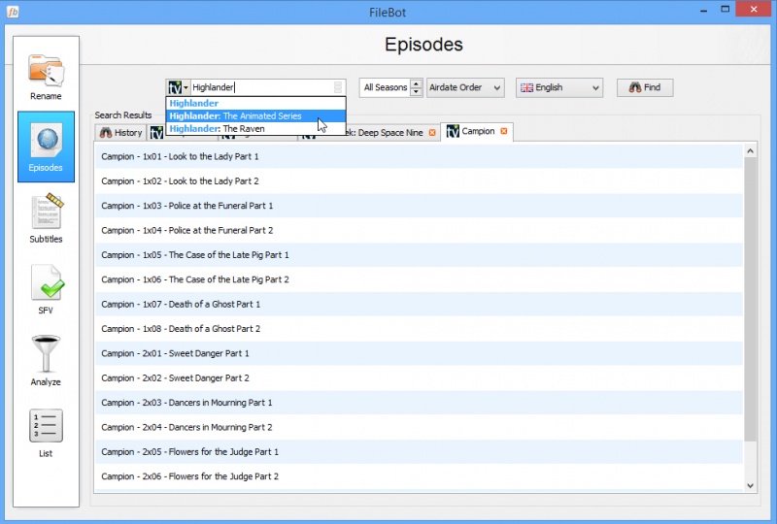Viewport: 777px width, 524px height.
Task: Select Campion 2x01 Sweet Danger Part 1
Action: [419, 353]
